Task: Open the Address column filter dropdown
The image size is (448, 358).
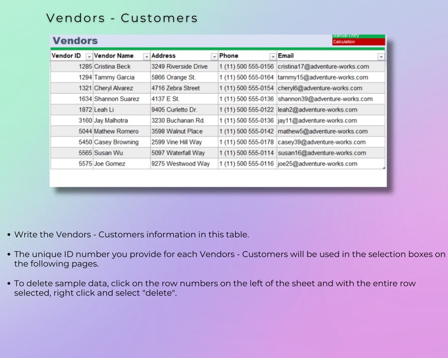Action: point(214,56)
